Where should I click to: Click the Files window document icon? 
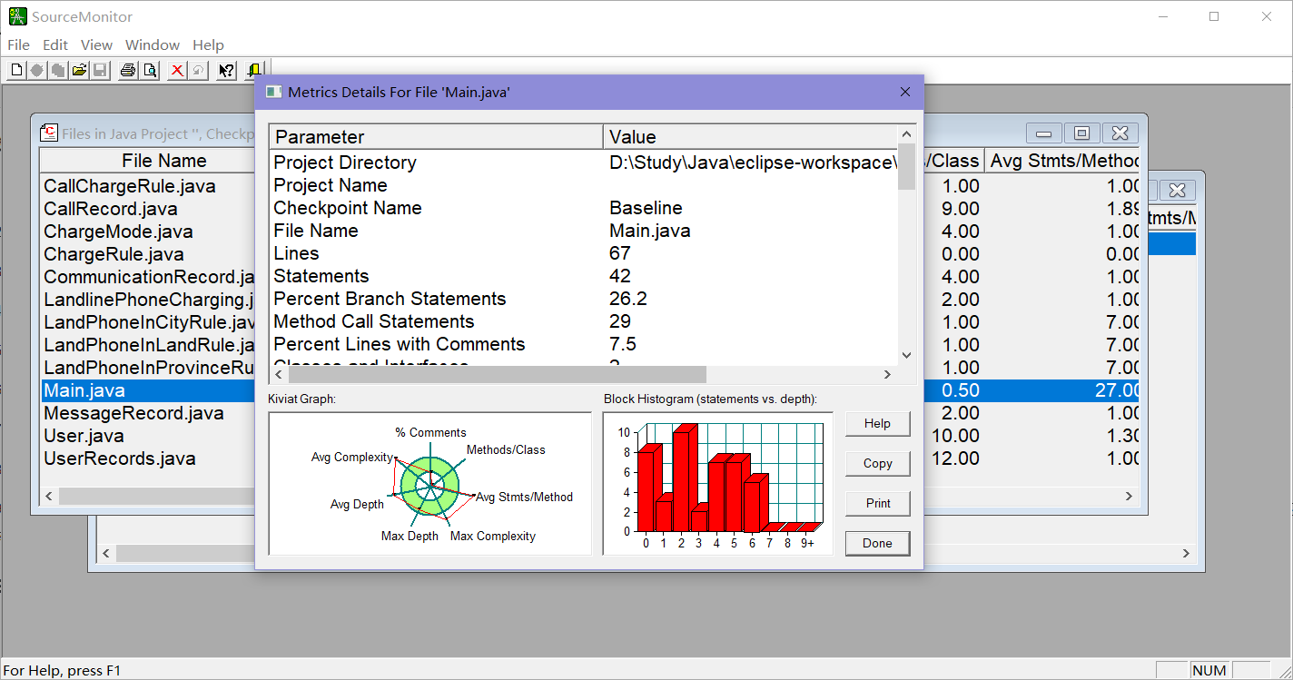(49, 133)
